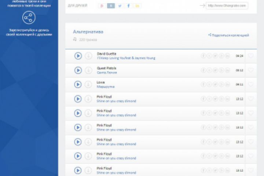
Task: Favorite the Lowa track with heart
Action: (251, 84)
